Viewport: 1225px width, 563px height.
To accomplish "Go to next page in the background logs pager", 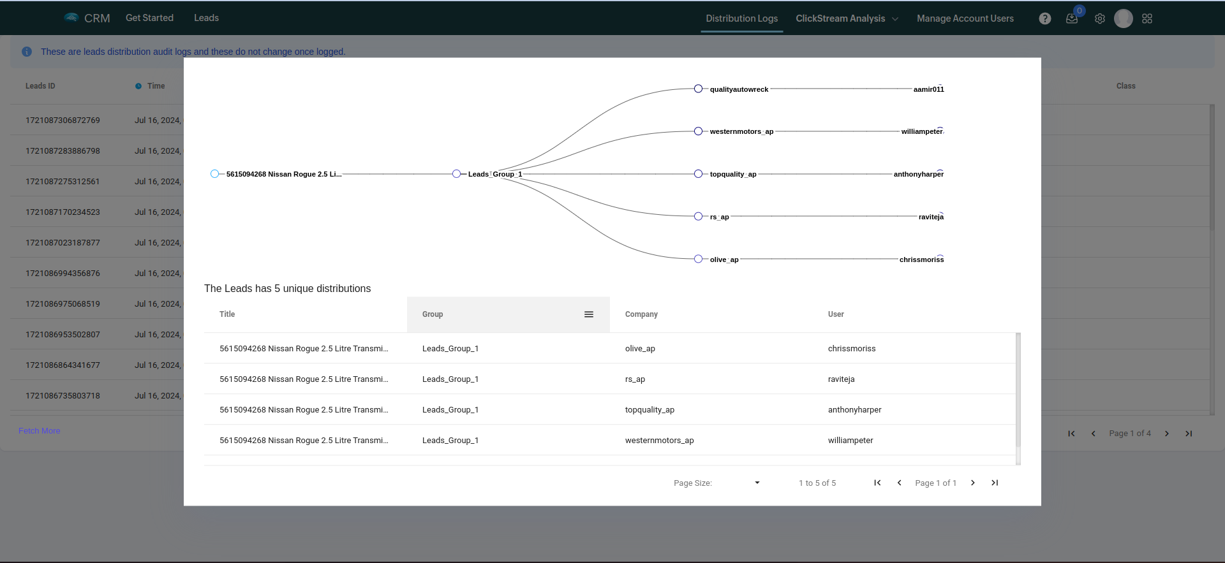I will (x=1167, y=434).
